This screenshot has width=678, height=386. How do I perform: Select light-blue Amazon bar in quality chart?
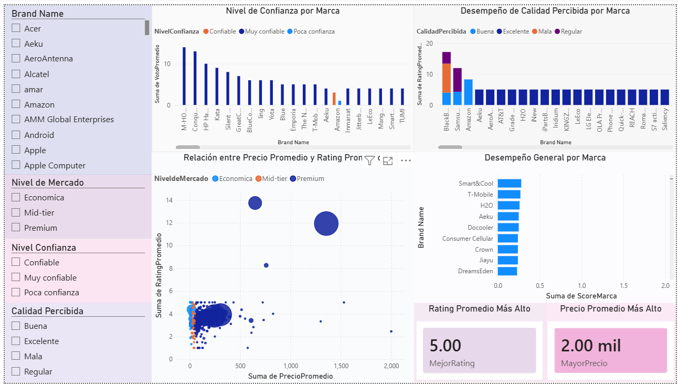469,92
